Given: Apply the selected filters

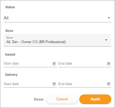Looking at the screenshot, I should pos(95,99).
